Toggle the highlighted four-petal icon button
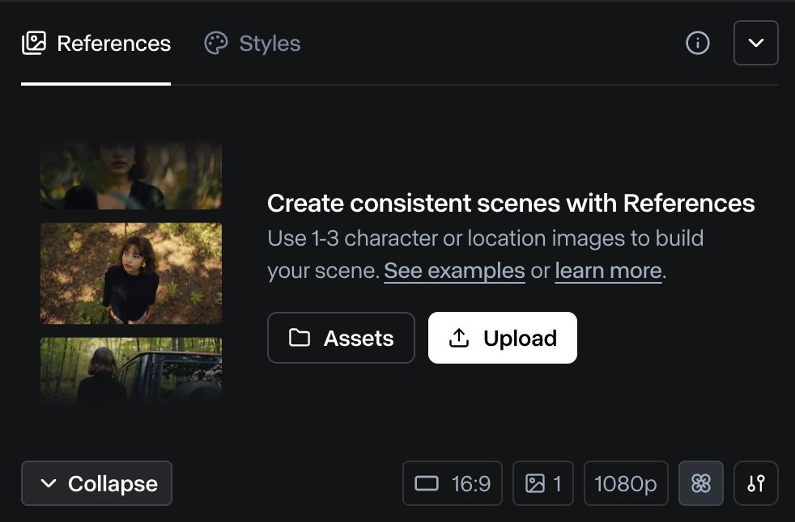The image size is (795, 522). 700,483
